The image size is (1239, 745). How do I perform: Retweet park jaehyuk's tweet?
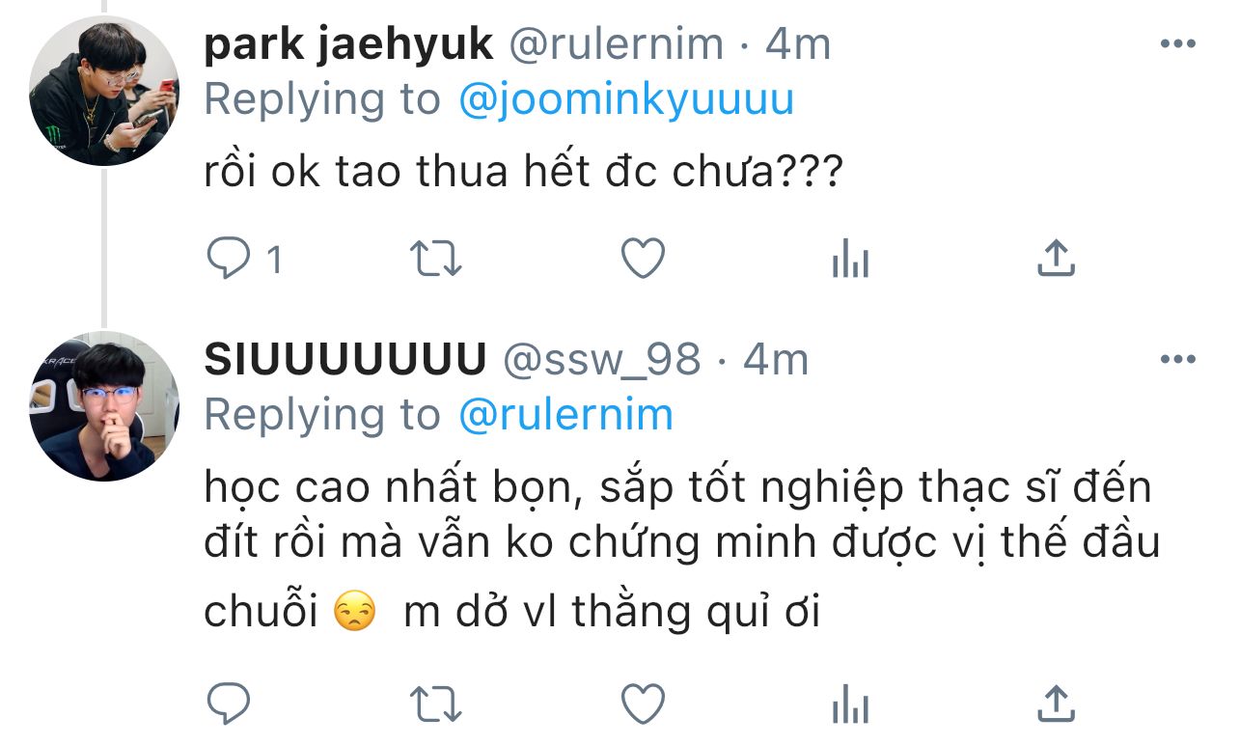pyautogui.click(x=436, y=259)
